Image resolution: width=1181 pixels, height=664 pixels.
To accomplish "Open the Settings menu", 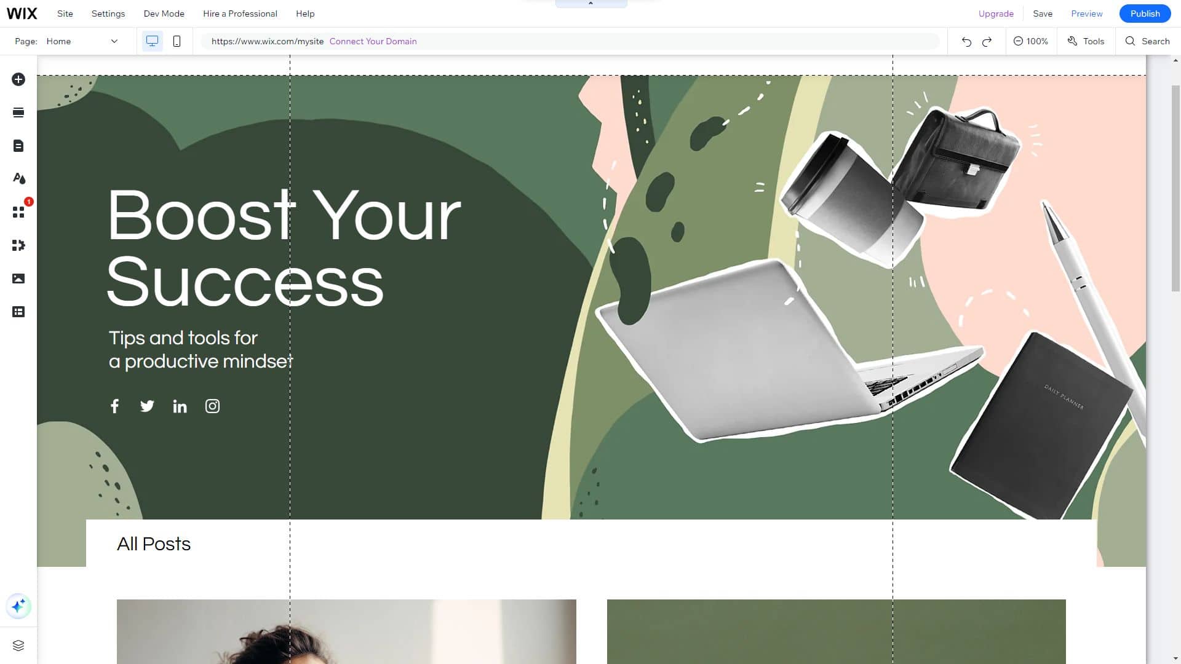I will 108,14.
